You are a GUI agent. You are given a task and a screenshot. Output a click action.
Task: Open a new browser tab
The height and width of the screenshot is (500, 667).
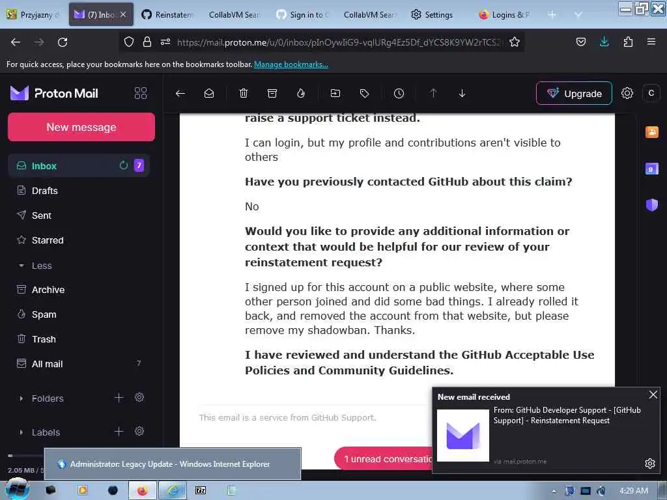click(x=552, y=14)
